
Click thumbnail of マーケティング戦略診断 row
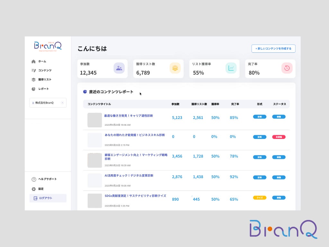(95, 160)
